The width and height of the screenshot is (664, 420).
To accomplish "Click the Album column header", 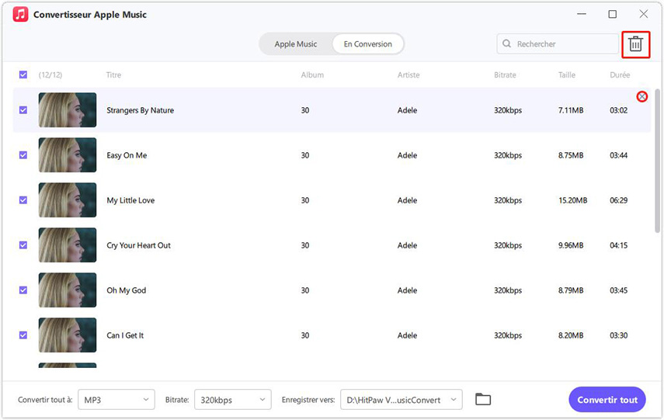I will coord(312,75).
